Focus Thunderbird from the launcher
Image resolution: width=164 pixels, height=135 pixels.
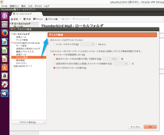click(4, 93)
